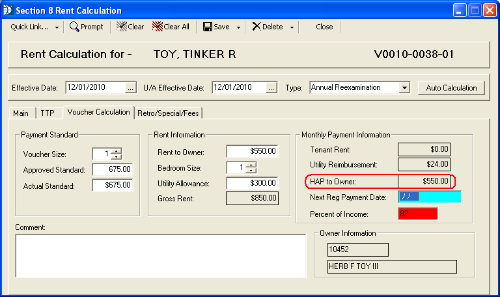Open Effective Date picker ellipsis button
Image resolution: width=500 pixels, height=297 pixels.
[131, 88]
